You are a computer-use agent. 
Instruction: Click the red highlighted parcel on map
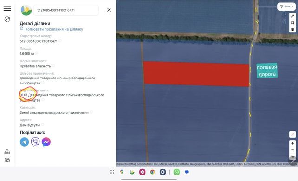tap(196, 74)
